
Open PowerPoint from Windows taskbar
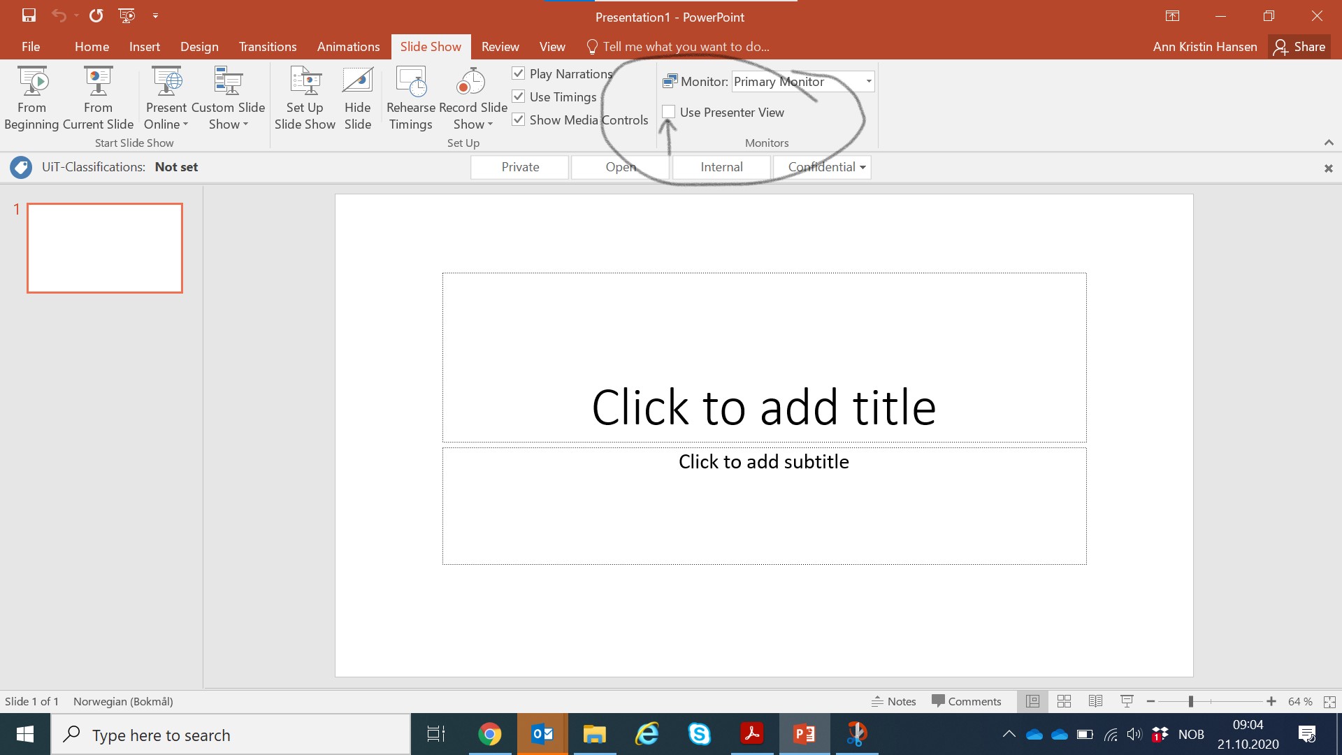(x=805, y=734)
